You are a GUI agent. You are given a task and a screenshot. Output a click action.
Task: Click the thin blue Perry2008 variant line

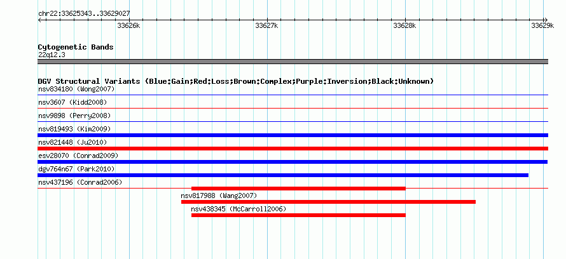(x=293, y=121)
